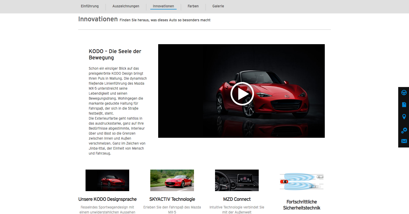
Task: Go to the Galerie tab
Action: click(218, 6)
